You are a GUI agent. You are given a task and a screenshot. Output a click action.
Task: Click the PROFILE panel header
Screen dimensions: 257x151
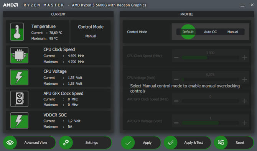tap(187, 14)
